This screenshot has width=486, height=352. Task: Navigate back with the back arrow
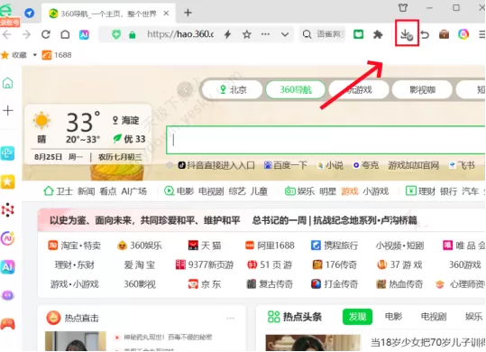pyautogui.click(x=7, y=34)
